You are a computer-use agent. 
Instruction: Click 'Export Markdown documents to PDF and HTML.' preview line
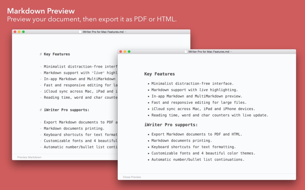tap(197, 134)
